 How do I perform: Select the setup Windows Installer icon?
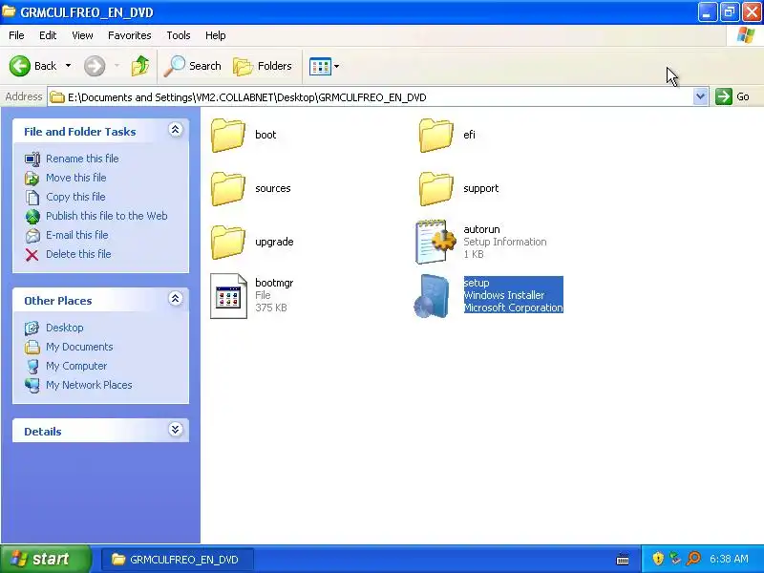tap(432, 296)
